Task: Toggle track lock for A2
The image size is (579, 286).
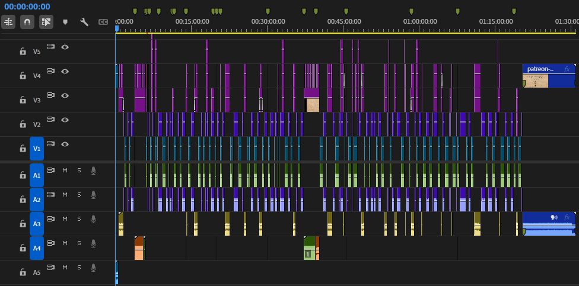Action: [x=23, y=199]
